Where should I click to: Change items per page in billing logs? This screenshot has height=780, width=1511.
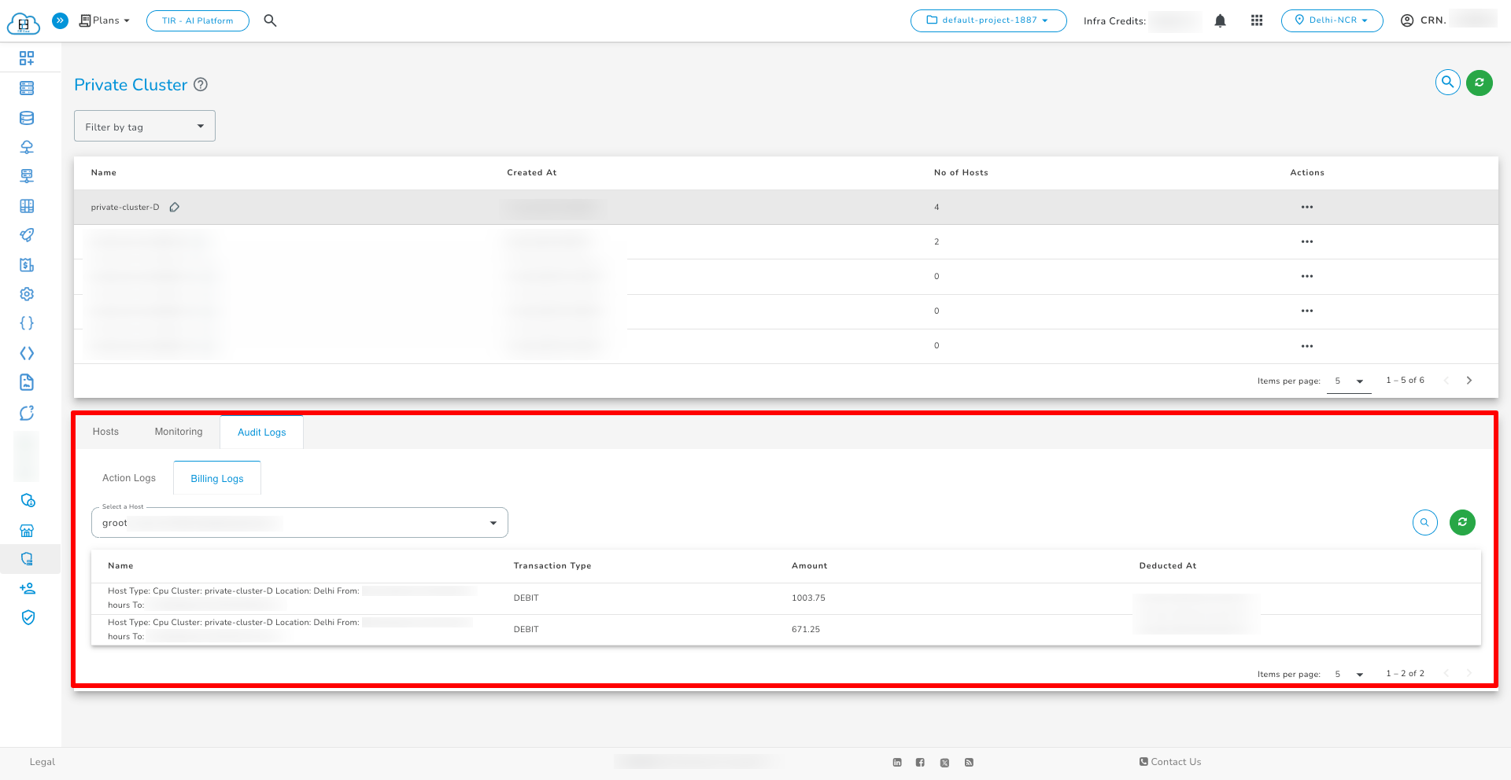pos(1349,674)
